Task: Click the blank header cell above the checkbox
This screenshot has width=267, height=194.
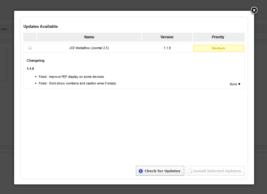Action: point(30,37)
